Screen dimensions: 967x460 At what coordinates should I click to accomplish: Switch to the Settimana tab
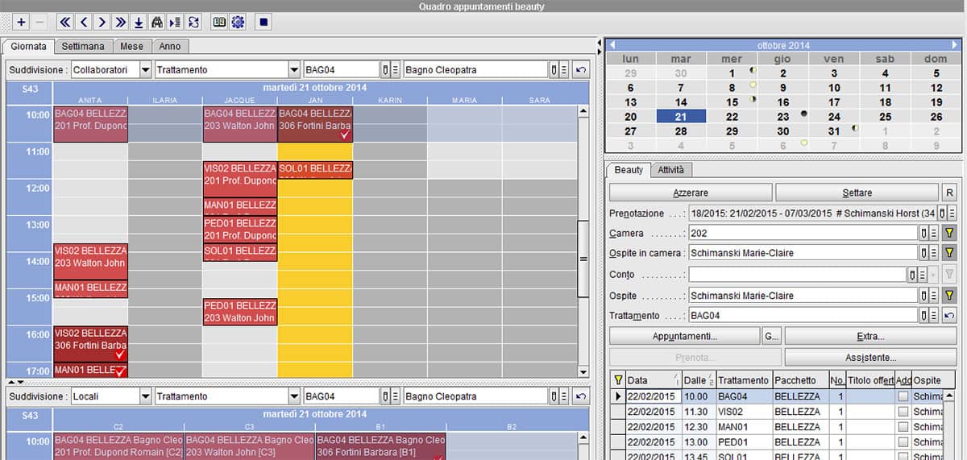85,46
